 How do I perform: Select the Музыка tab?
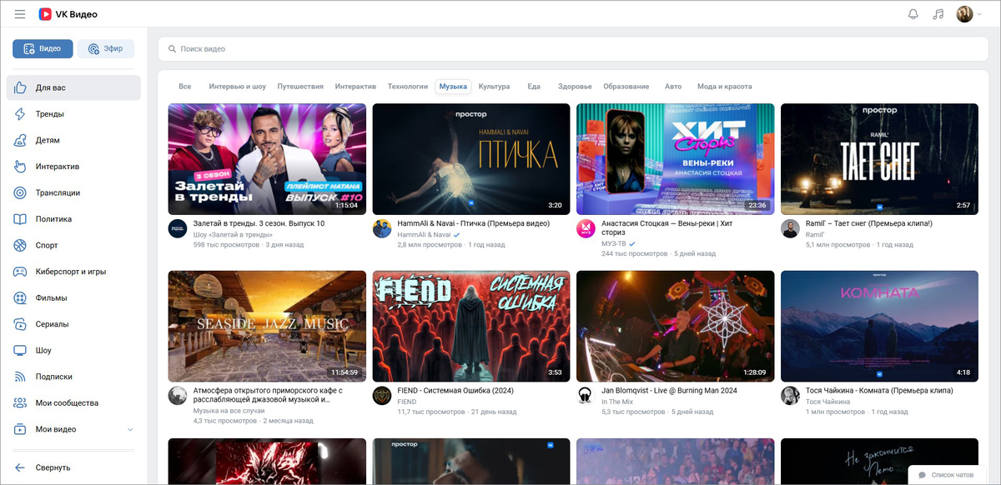[x=453, y=87]
